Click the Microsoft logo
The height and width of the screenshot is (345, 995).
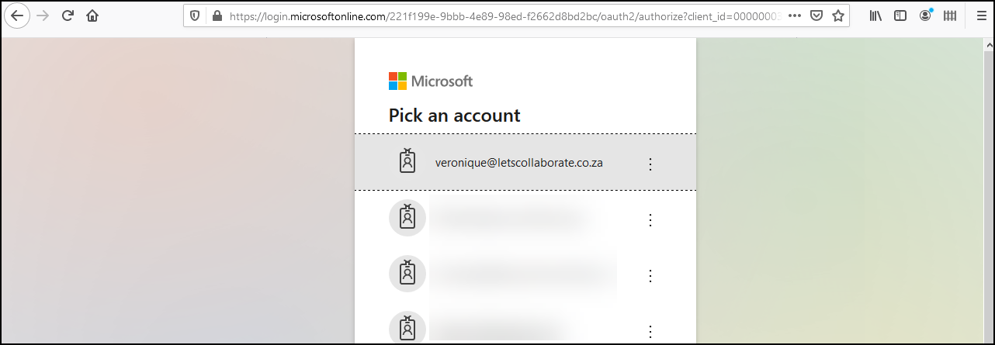point(431,81)
